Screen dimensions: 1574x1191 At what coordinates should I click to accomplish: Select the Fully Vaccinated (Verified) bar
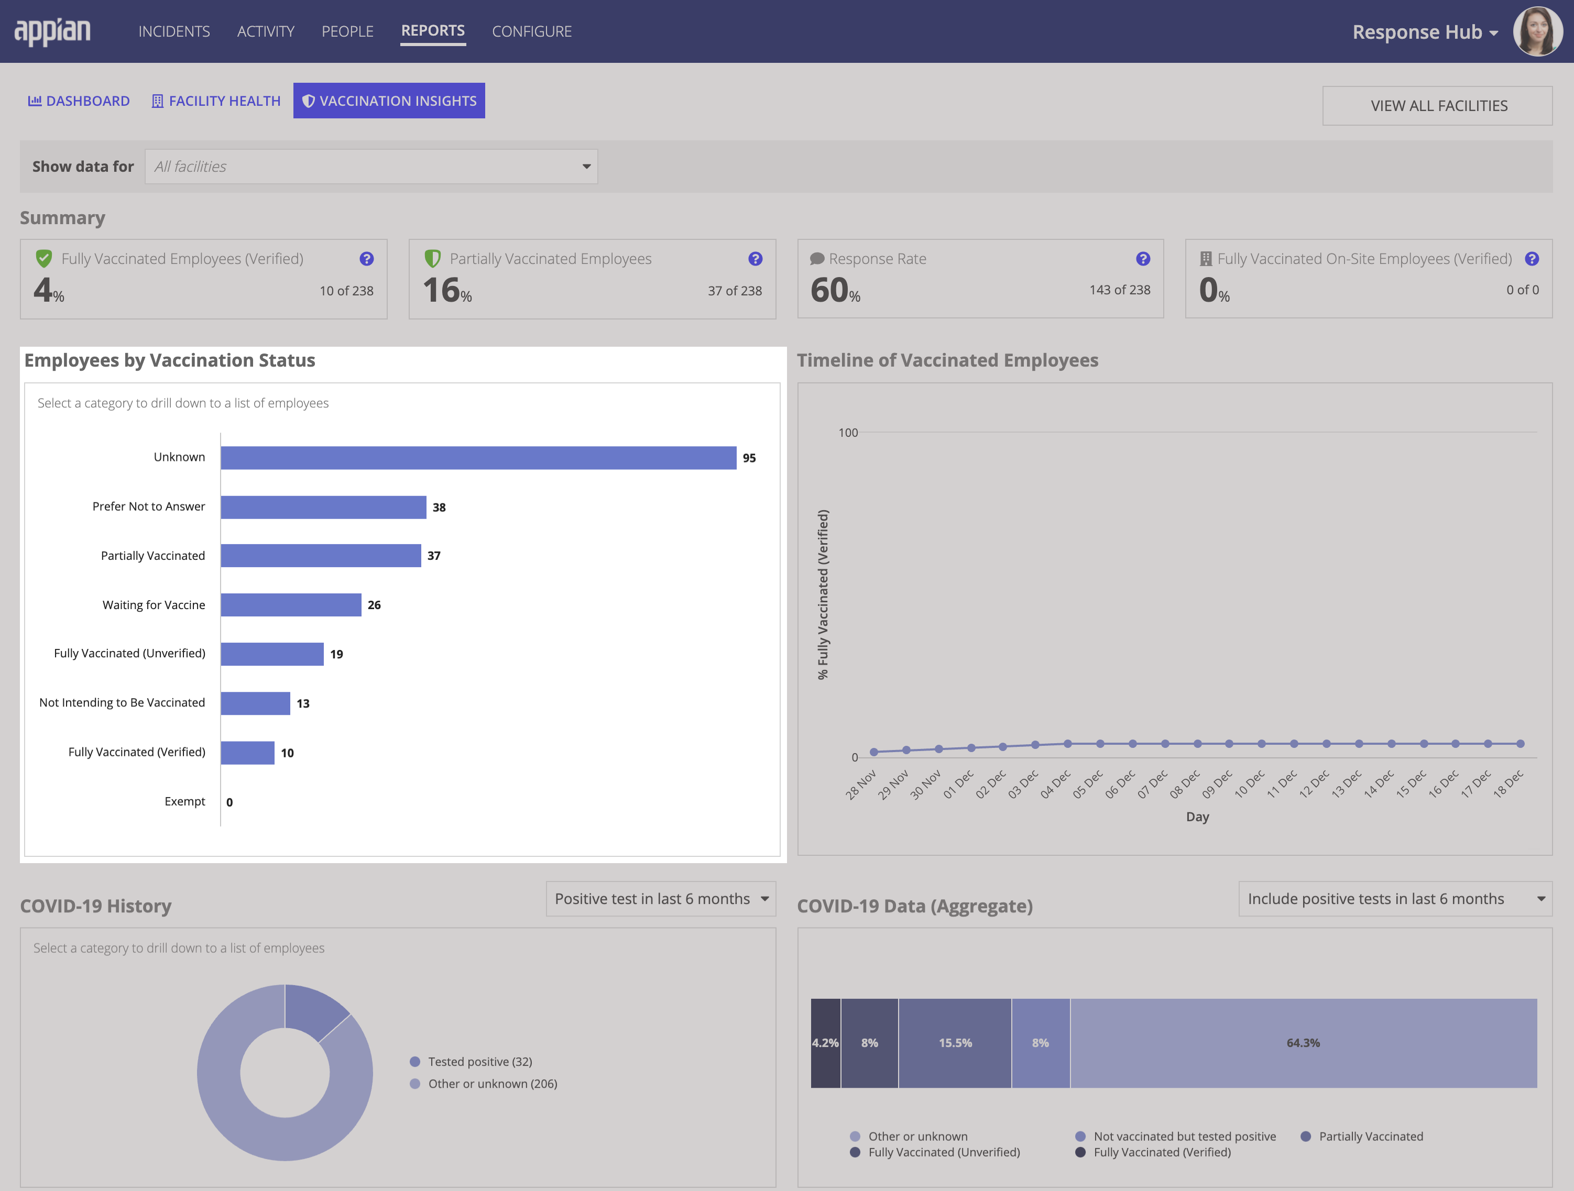[x=248, y=752]
